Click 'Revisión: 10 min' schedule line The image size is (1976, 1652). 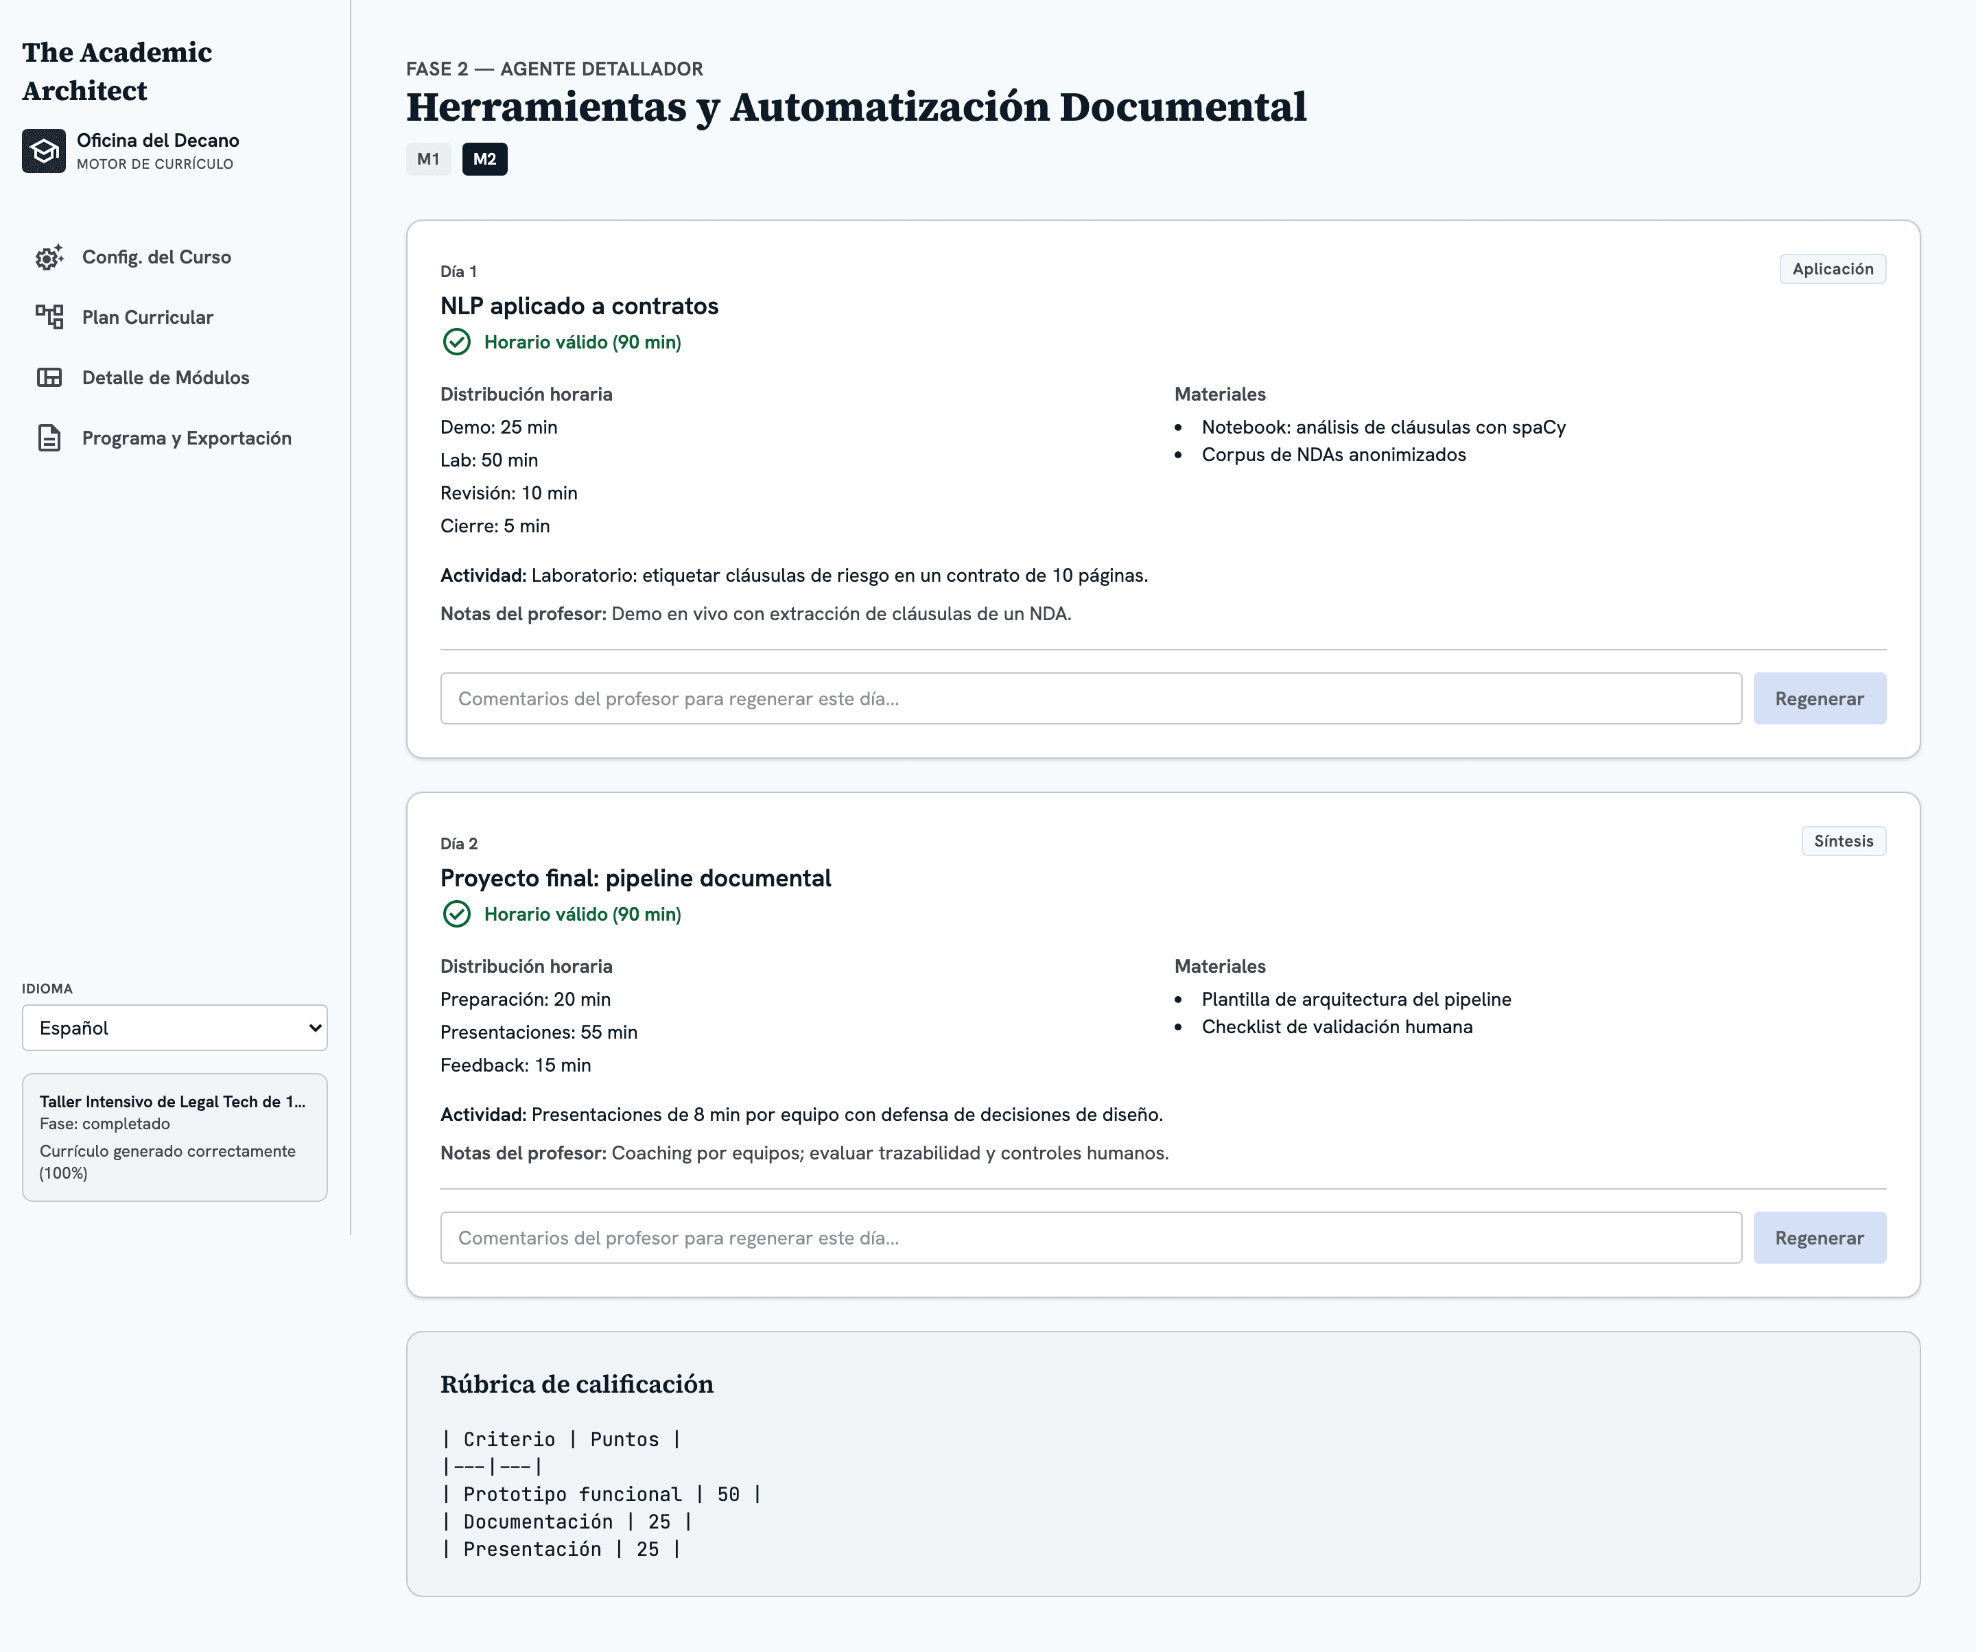pyautogui.click(x=509, y=493)
